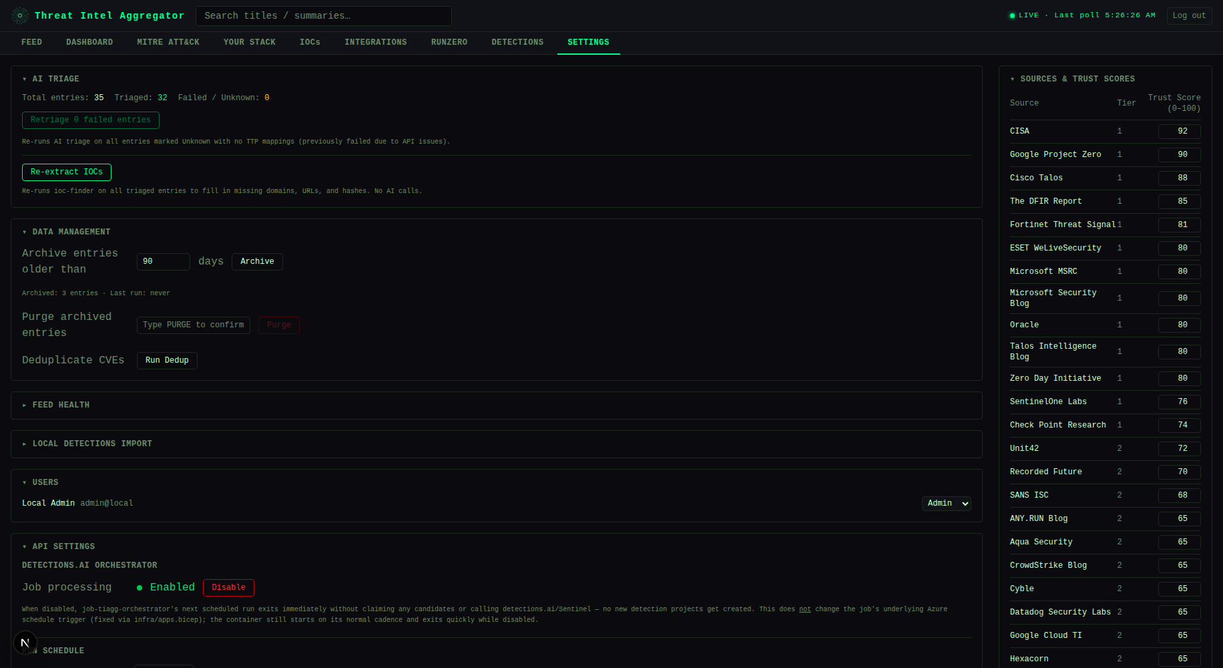Edit the Aqua Security trust score
Viewport: 1223px width, 668px height.
coord(1179,542)
